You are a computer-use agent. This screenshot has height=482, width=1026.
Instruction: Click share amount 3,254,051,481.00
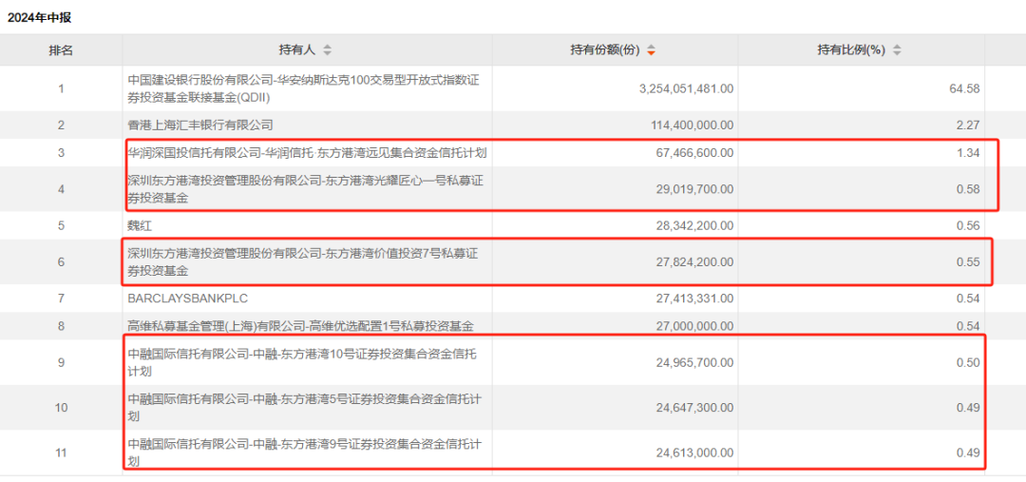tap(686, 88)
